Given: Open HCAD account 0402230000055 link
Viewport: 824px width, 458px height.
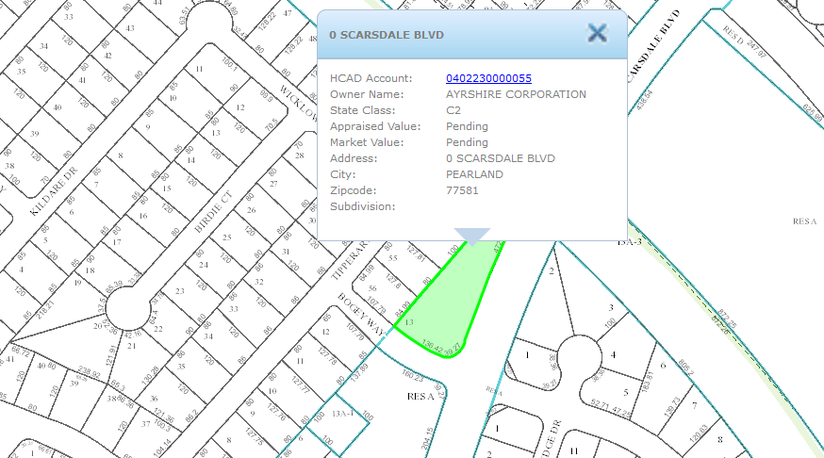Looking at the screenshot, I should pos(488,78).
